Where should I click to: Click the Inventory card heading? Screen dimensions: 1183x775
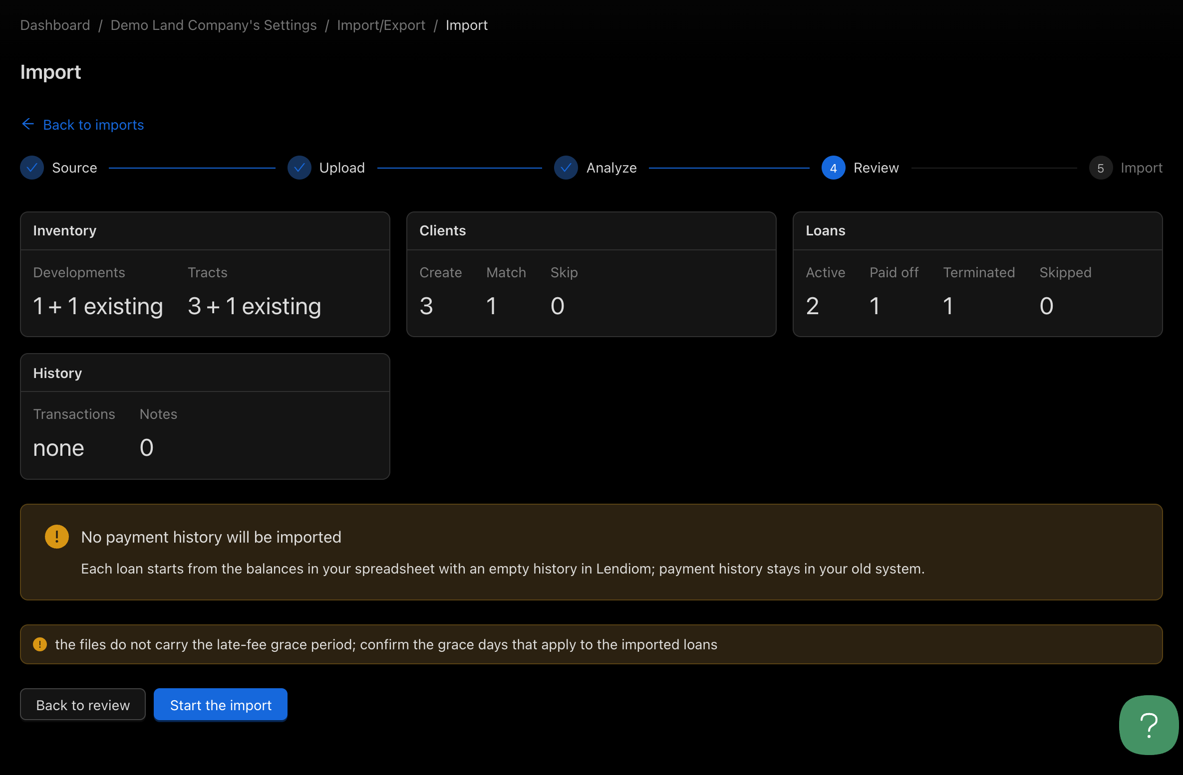coord(65,230)
